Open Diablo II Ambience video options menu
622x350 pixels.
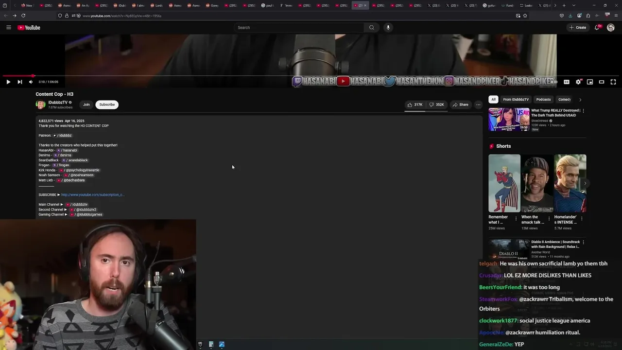pos(583,242)
